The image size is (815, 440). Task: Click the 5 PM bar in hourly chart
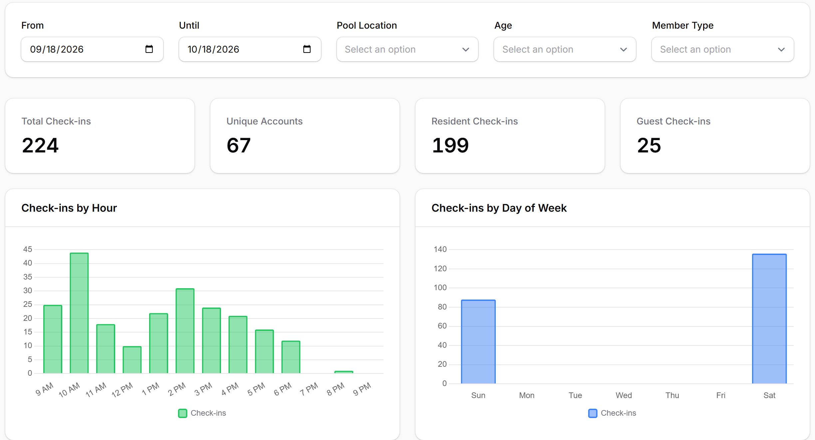coord(264,351)
